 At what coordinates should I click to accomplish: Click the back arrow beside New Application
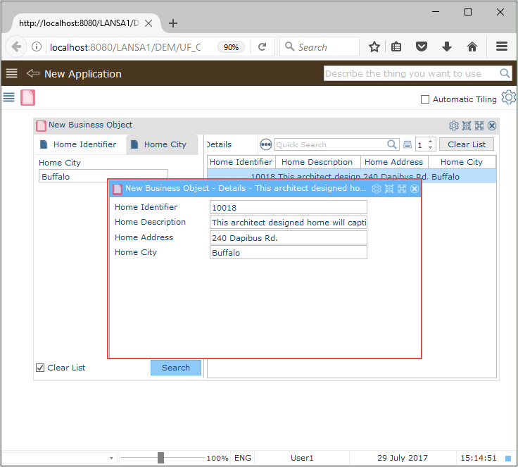coord(32,73)
